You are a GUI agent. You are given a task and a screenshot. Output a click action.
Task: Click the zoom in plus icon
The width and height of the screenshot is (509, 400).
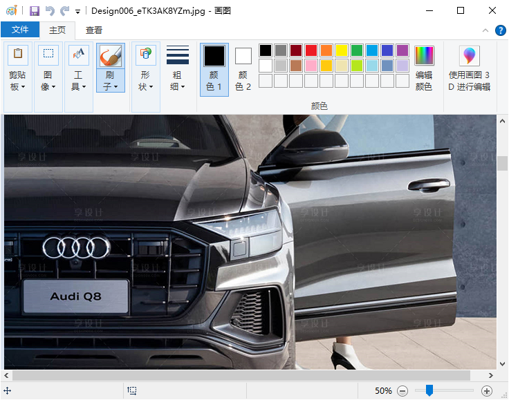click(486, 391)
